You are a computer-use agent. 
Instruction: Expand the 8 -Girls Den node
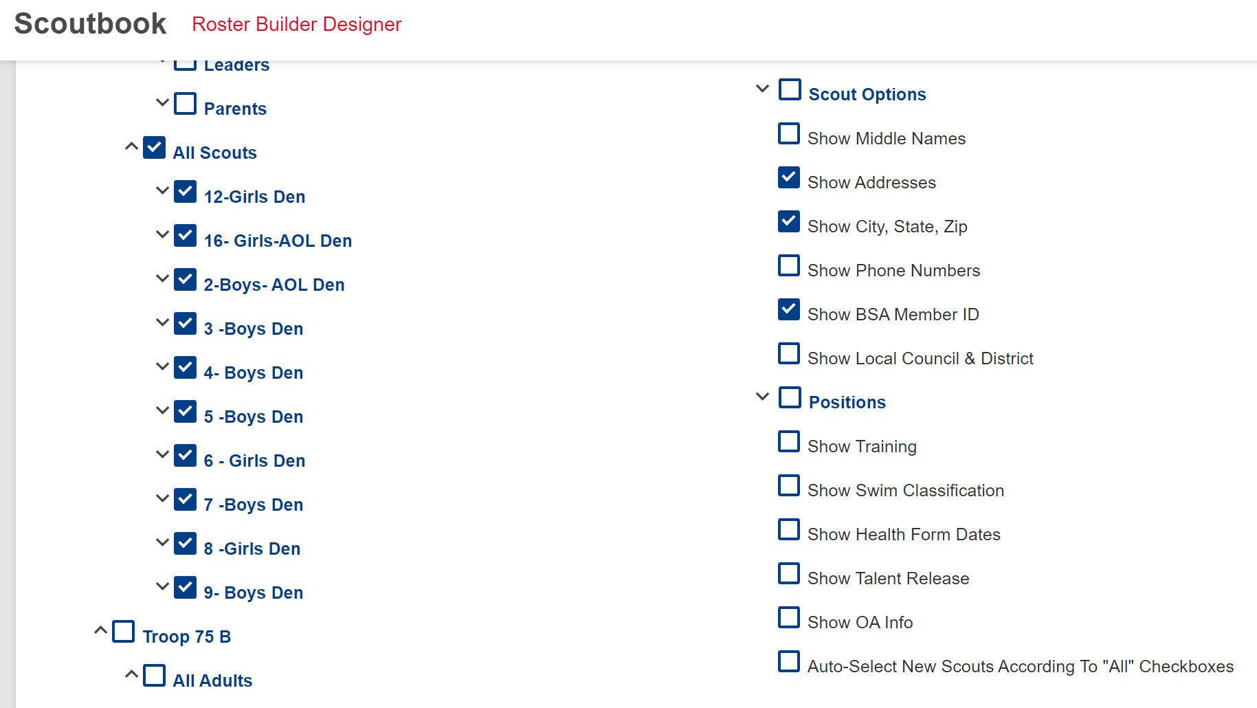(x=162, y=543)
